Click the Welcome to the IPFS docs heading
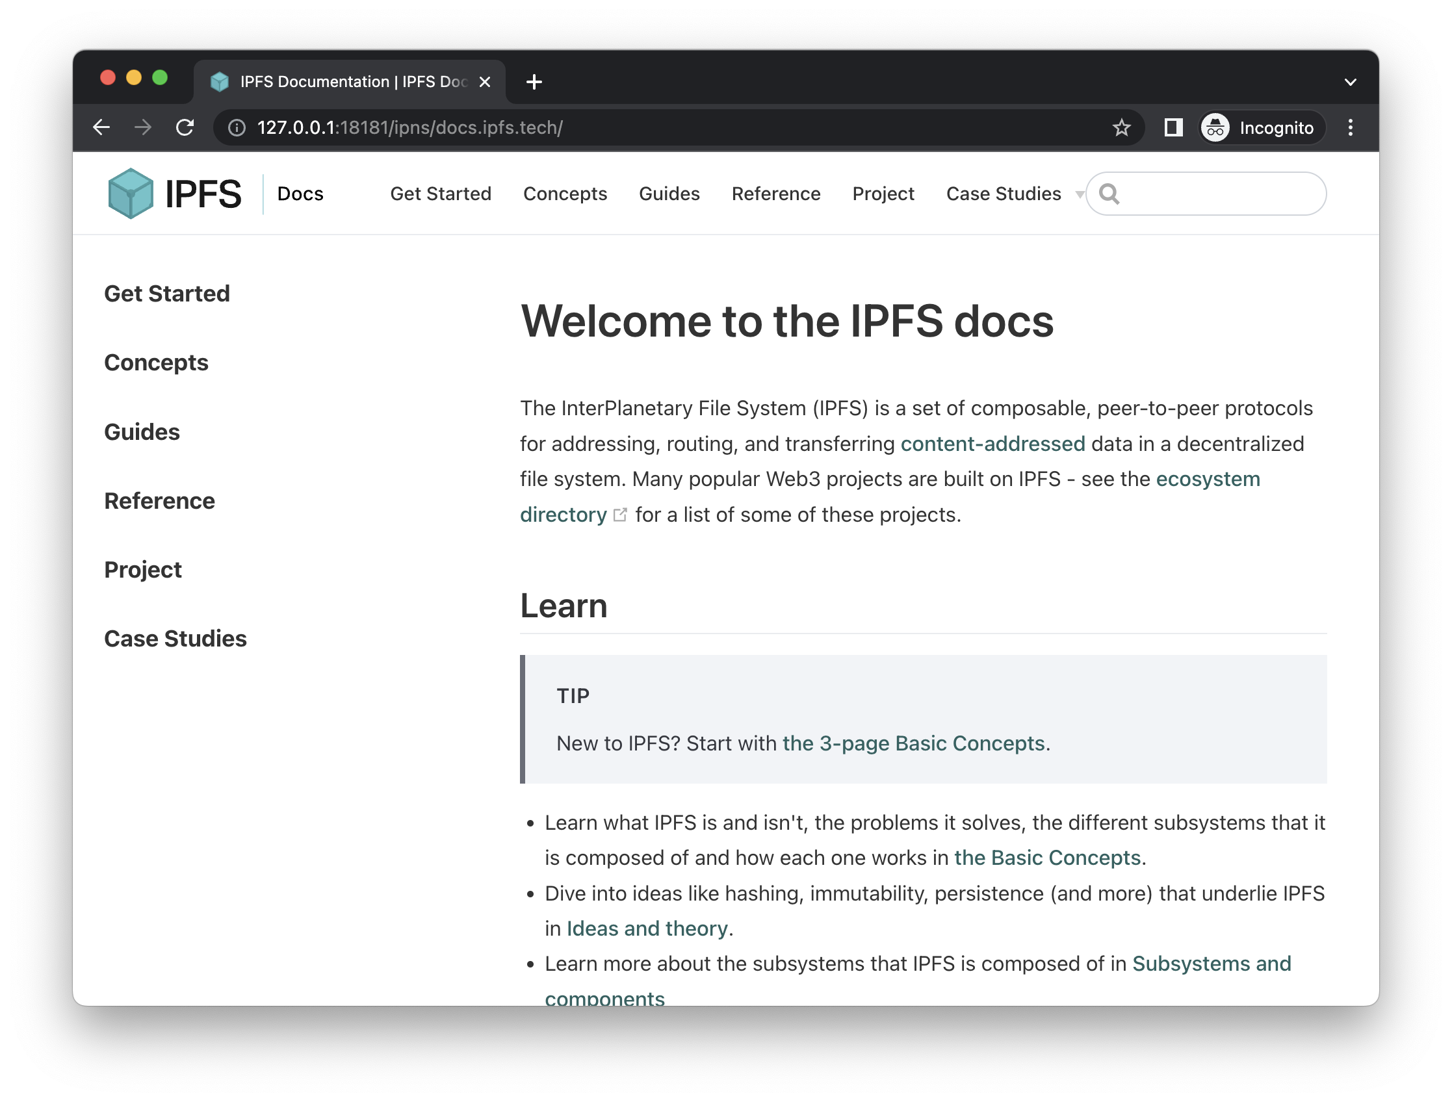 tap(787, 322)
